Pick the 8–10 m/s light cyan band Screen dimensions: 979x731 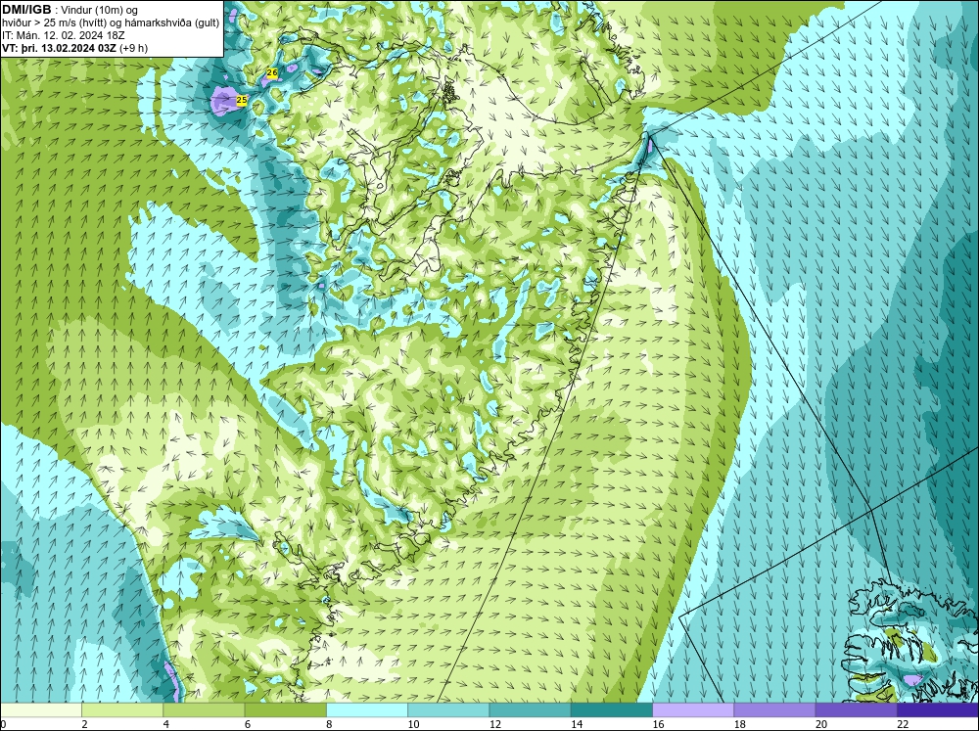tap(367, 709)
